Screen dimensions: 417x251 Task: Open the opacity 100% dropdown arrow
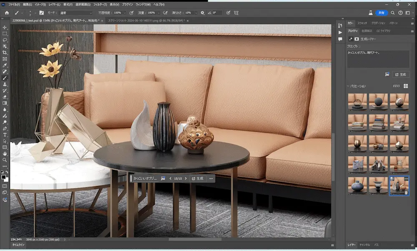click(x=124, y=13)
